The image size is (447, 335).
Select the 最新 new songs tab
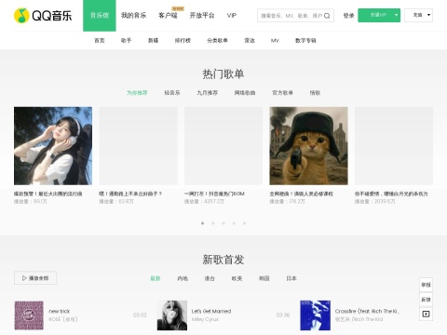[x=156, y=278]
